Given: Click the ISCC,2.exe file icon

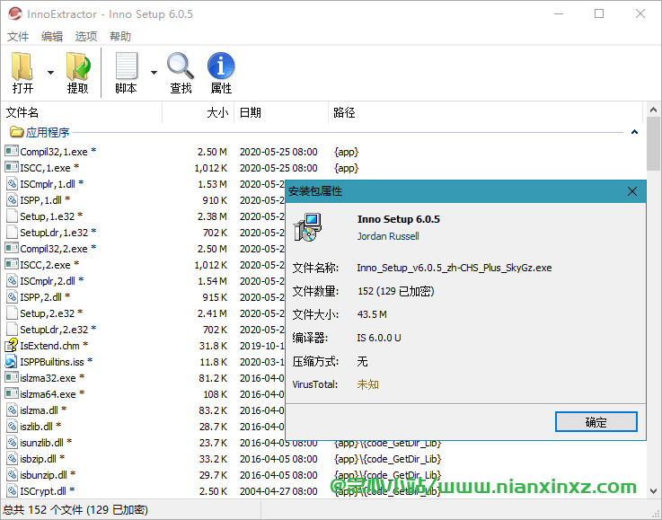Looking at the screenshot, I should [12, 264].
